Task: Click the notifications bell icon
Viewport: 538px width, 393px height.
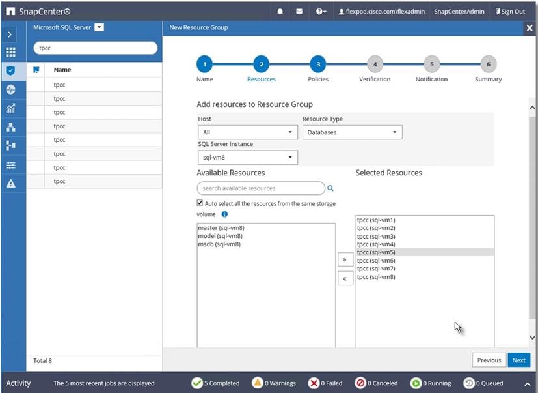Action: coord(280,11)
